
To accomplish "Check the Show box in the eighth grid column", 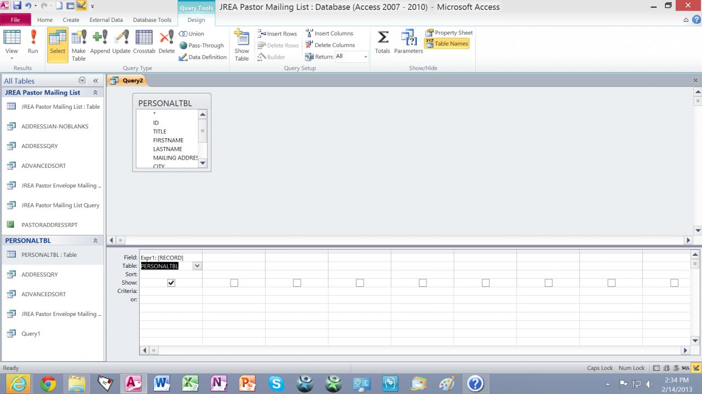I will point(612,283).
